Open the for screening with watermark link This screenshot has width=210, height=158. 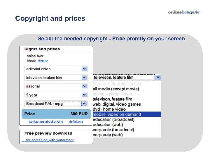[x=50, y=140]
